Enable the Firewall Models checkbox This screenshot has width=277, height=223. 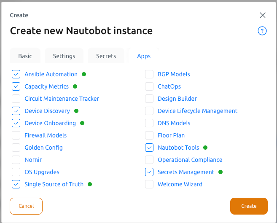16,135
